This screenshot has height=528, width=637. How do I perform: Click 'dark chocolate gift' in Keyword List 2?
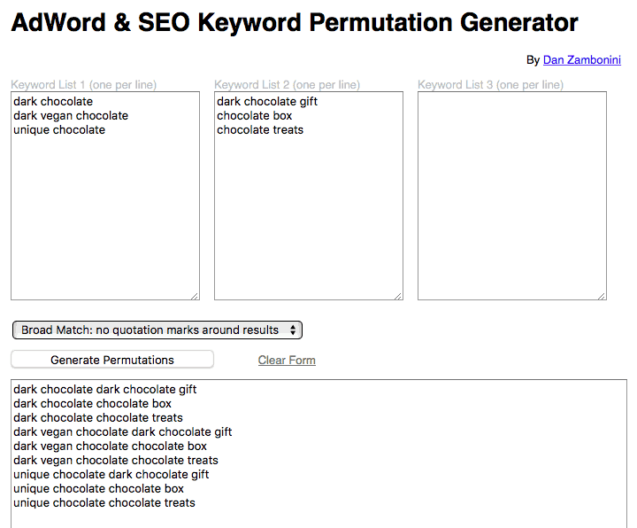click(267, 101)
